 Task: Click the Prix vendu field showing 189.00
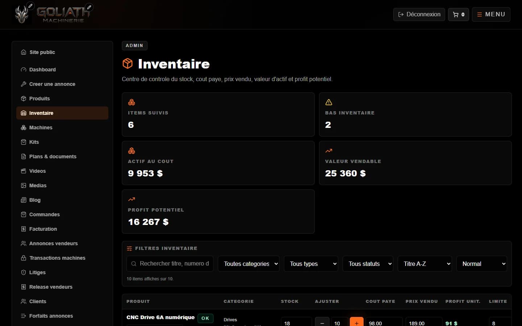point(424,322)
